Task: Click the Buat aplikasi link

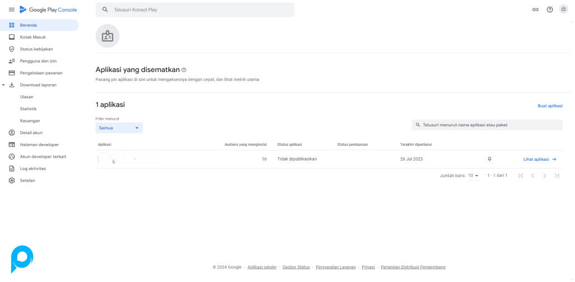Action: point(550,106)
